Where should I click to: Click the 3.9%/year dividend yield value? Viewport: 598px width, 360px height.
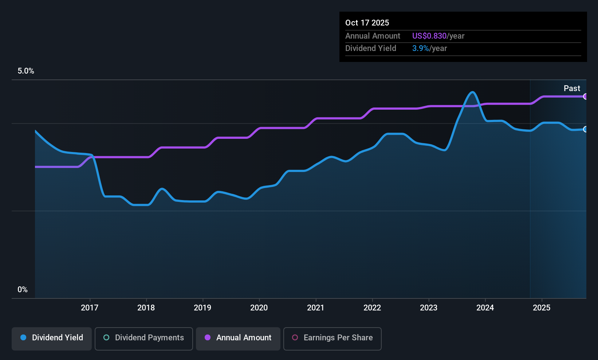[430, 48]
